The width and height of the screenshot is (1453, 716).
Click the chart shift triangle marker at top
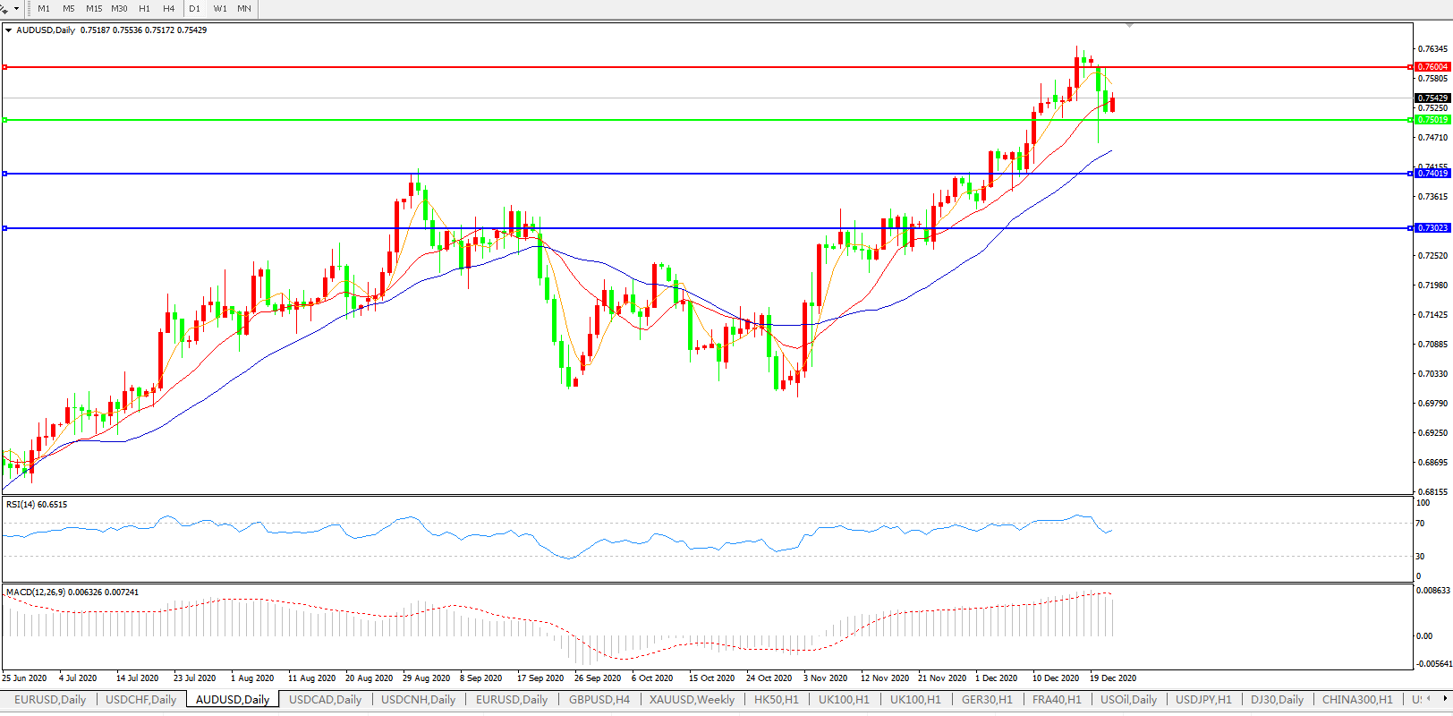tap(1130, 26)
